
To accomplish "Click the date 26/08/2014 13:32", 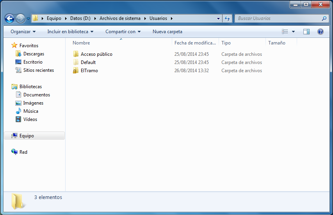I will [192, 71].
